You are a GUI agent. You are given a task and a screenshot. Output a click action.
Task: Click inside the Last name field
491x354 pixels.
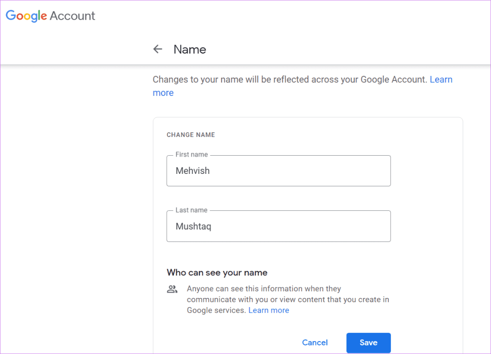[278, 226]
